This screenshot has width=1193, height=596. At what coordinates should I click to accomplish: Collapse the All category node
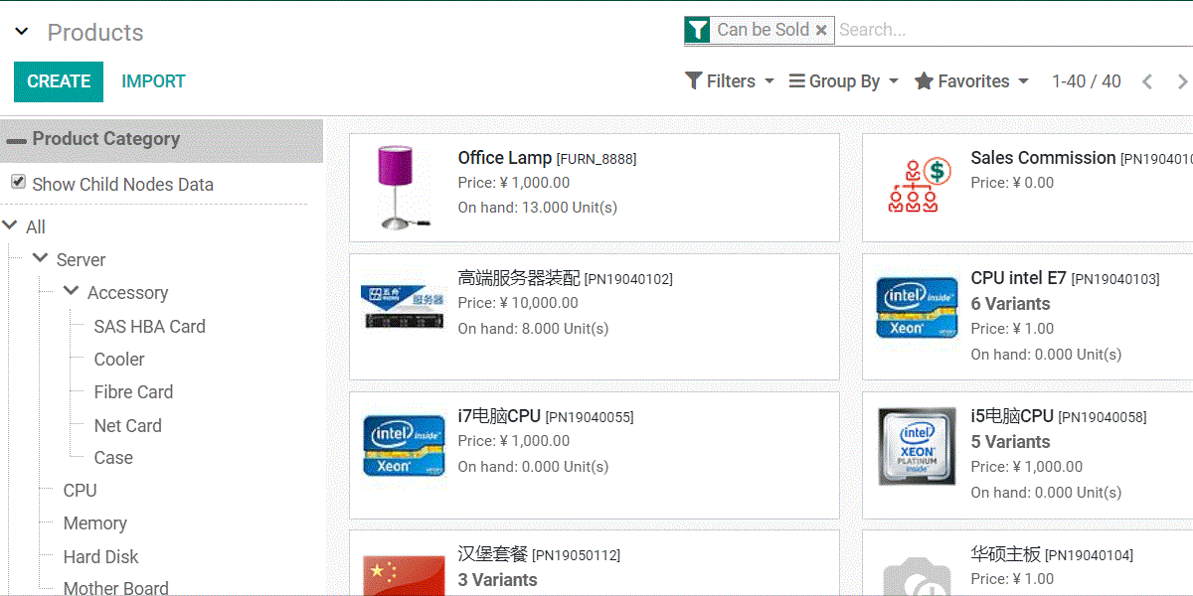coord(11,225)
